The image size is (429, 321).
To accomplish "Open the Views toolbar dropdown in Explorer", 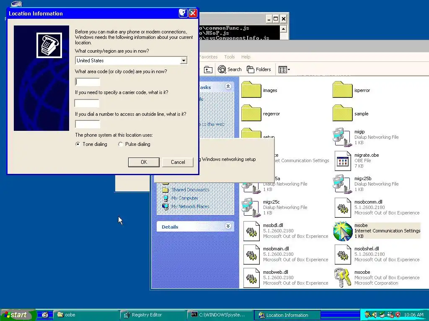I will tap(284, 70).
